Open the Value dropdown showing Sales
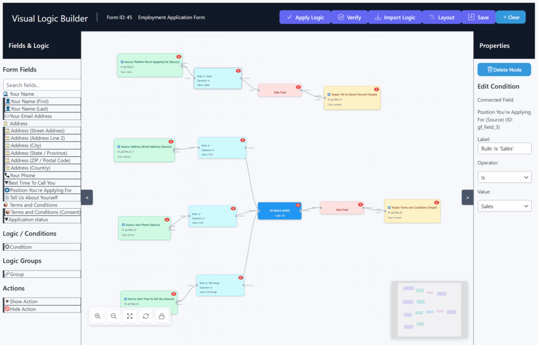Screen dimensions: 538x345 coord(504,206)
